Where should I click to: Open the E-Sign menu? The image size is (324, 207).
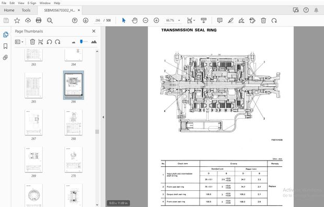point(32,3)
